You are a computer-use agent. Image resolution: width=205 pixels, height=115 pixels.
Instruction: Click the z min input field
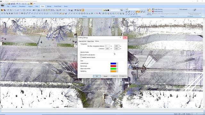pyautogui.click(x=107, y=49)
